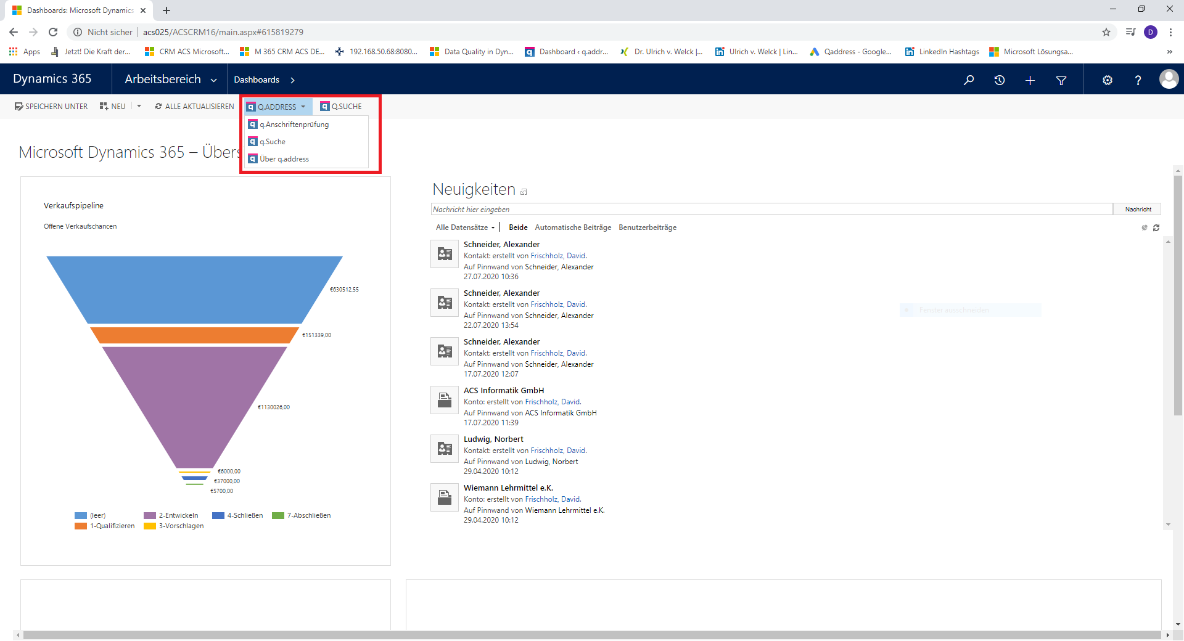This screenshot has width=1184, height=641.
Task: Switch to Automatische Beiträge tab
Action: point(573,227)
